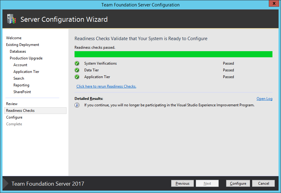Click the 'Readiness checks passed.' status text

95,47
